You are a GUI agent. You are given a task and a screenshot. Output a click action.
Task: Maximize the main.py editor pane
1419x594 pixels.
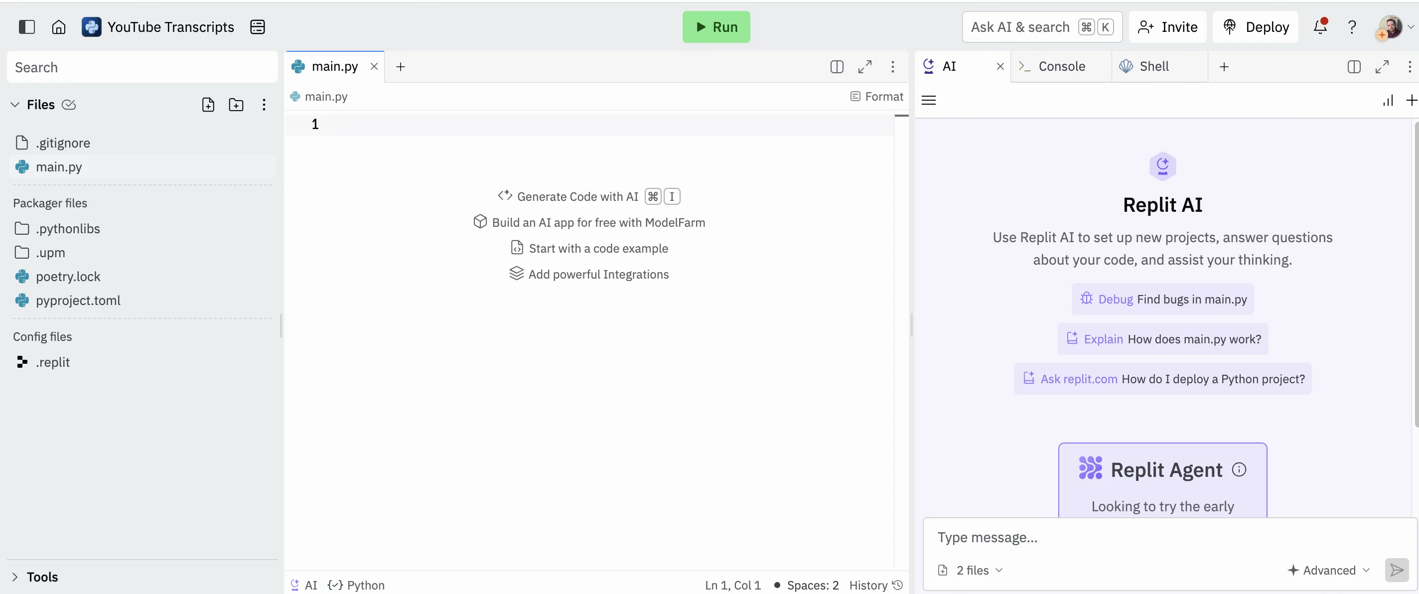point(864,67)
